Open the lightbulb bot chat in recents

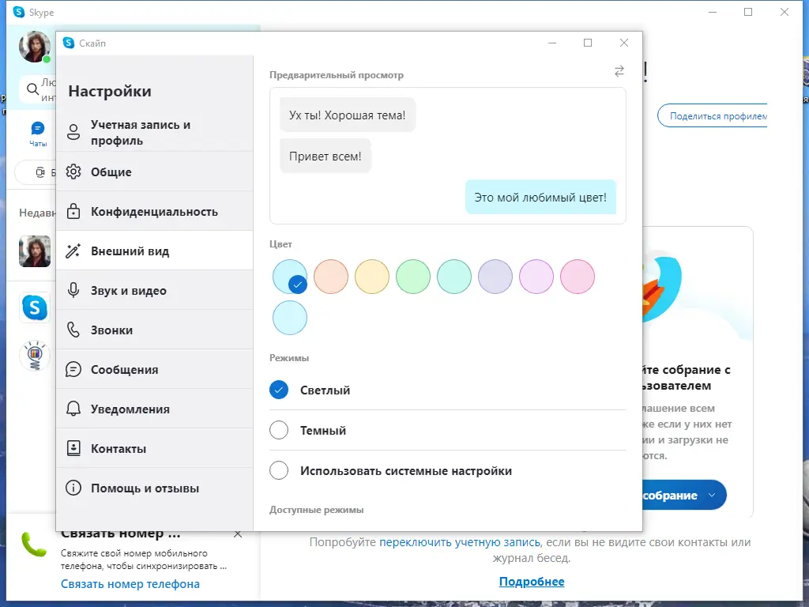pyautogui.click(x=35, y=356)
